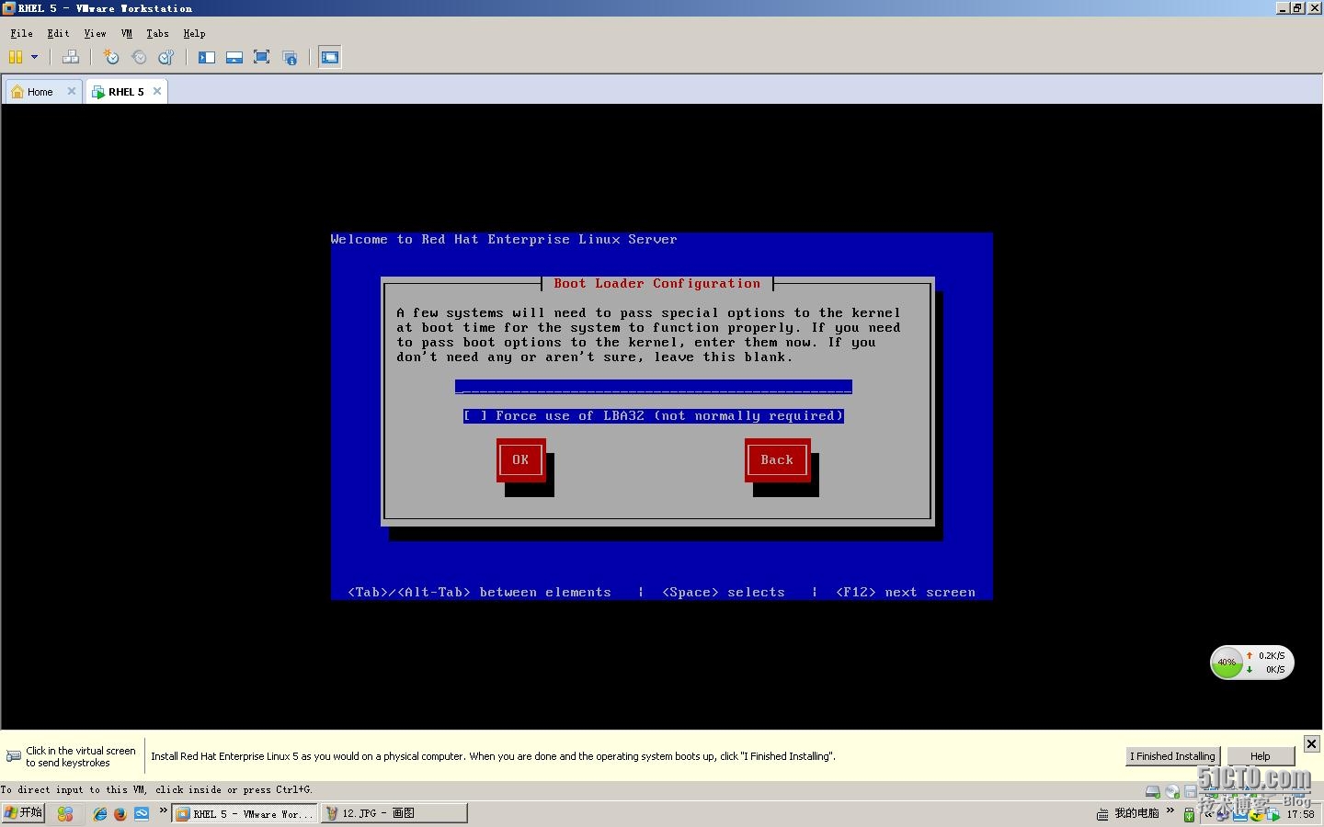Toggle Force use of LBA32 checkbox
The height and width of the screenshot is (827, 1324).
point(654,416)
